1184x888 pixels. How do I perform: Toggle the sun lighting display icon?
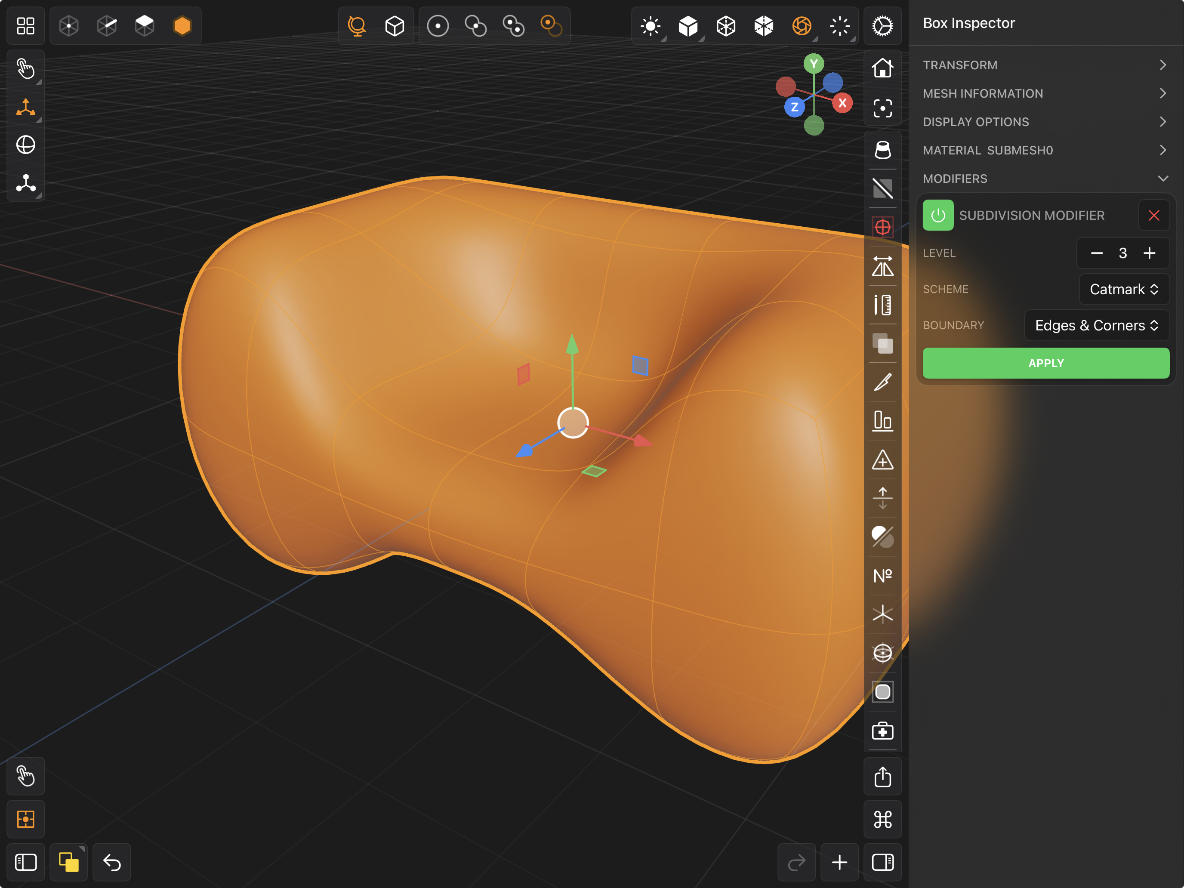651,26
